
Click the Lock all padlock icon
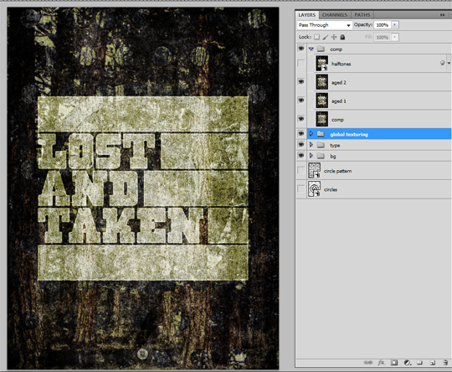point(342,37)
